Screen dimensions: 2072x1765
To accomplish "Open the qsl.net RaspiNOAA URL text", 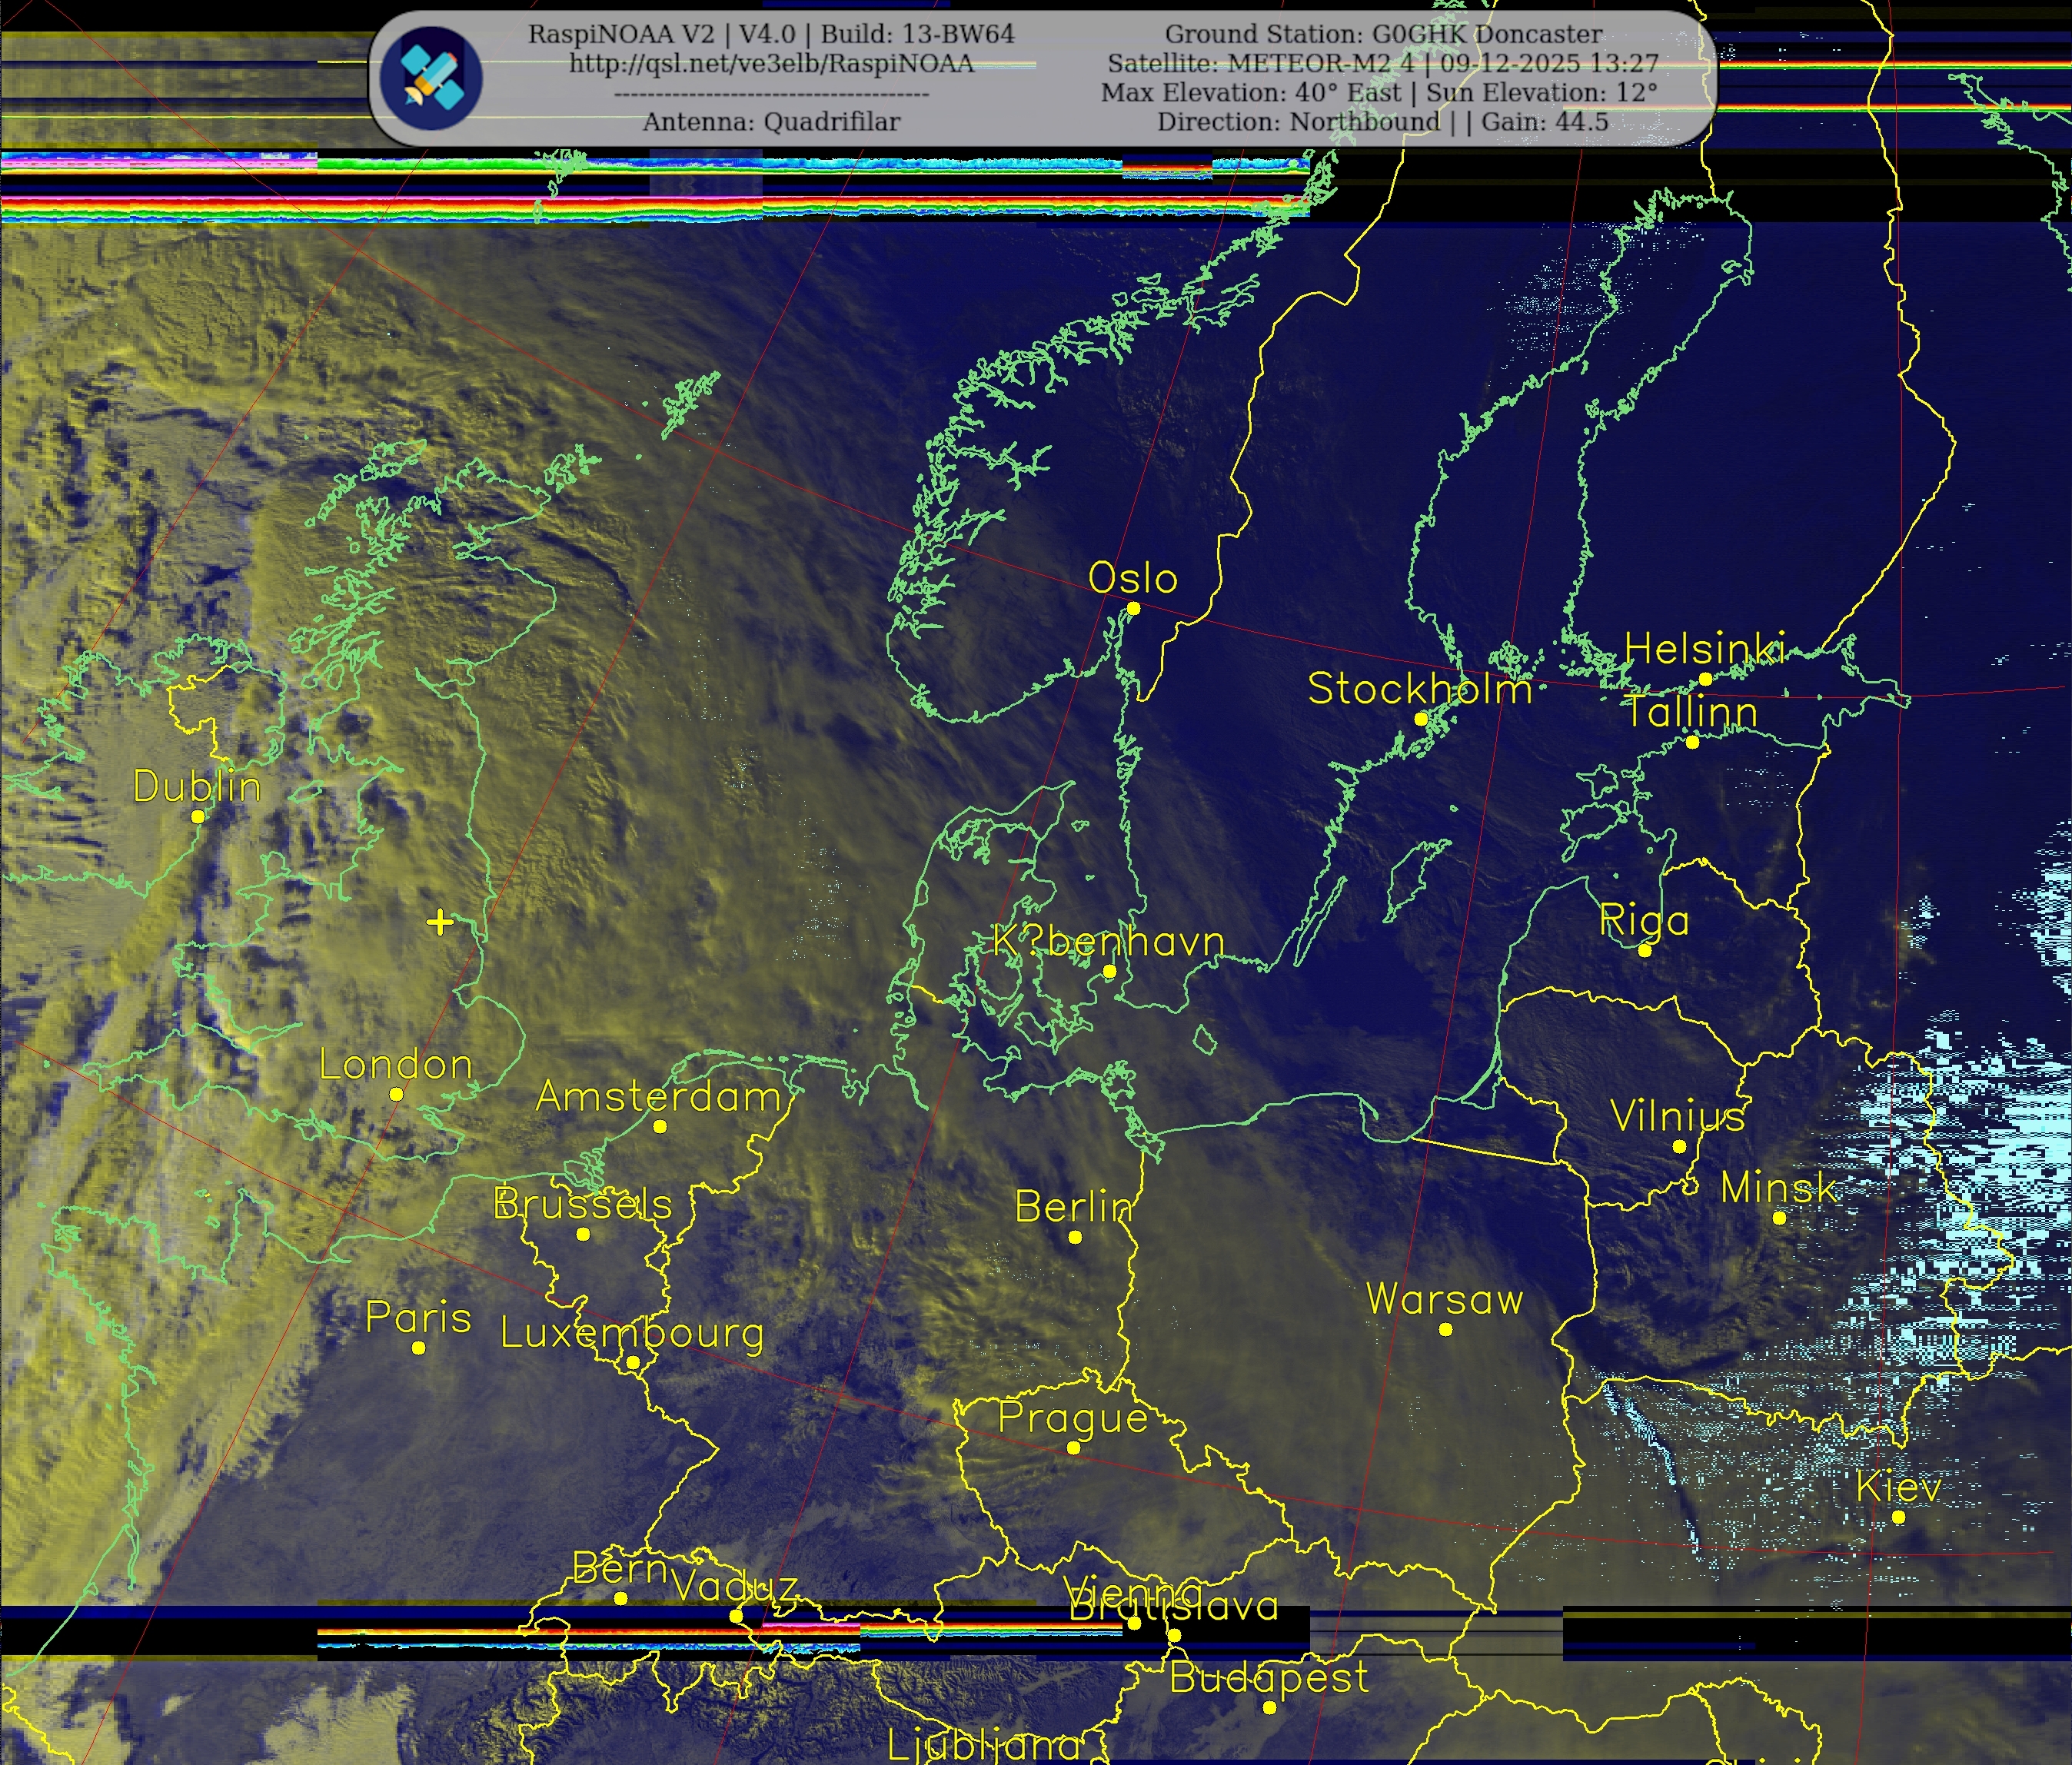I will 771,63.
